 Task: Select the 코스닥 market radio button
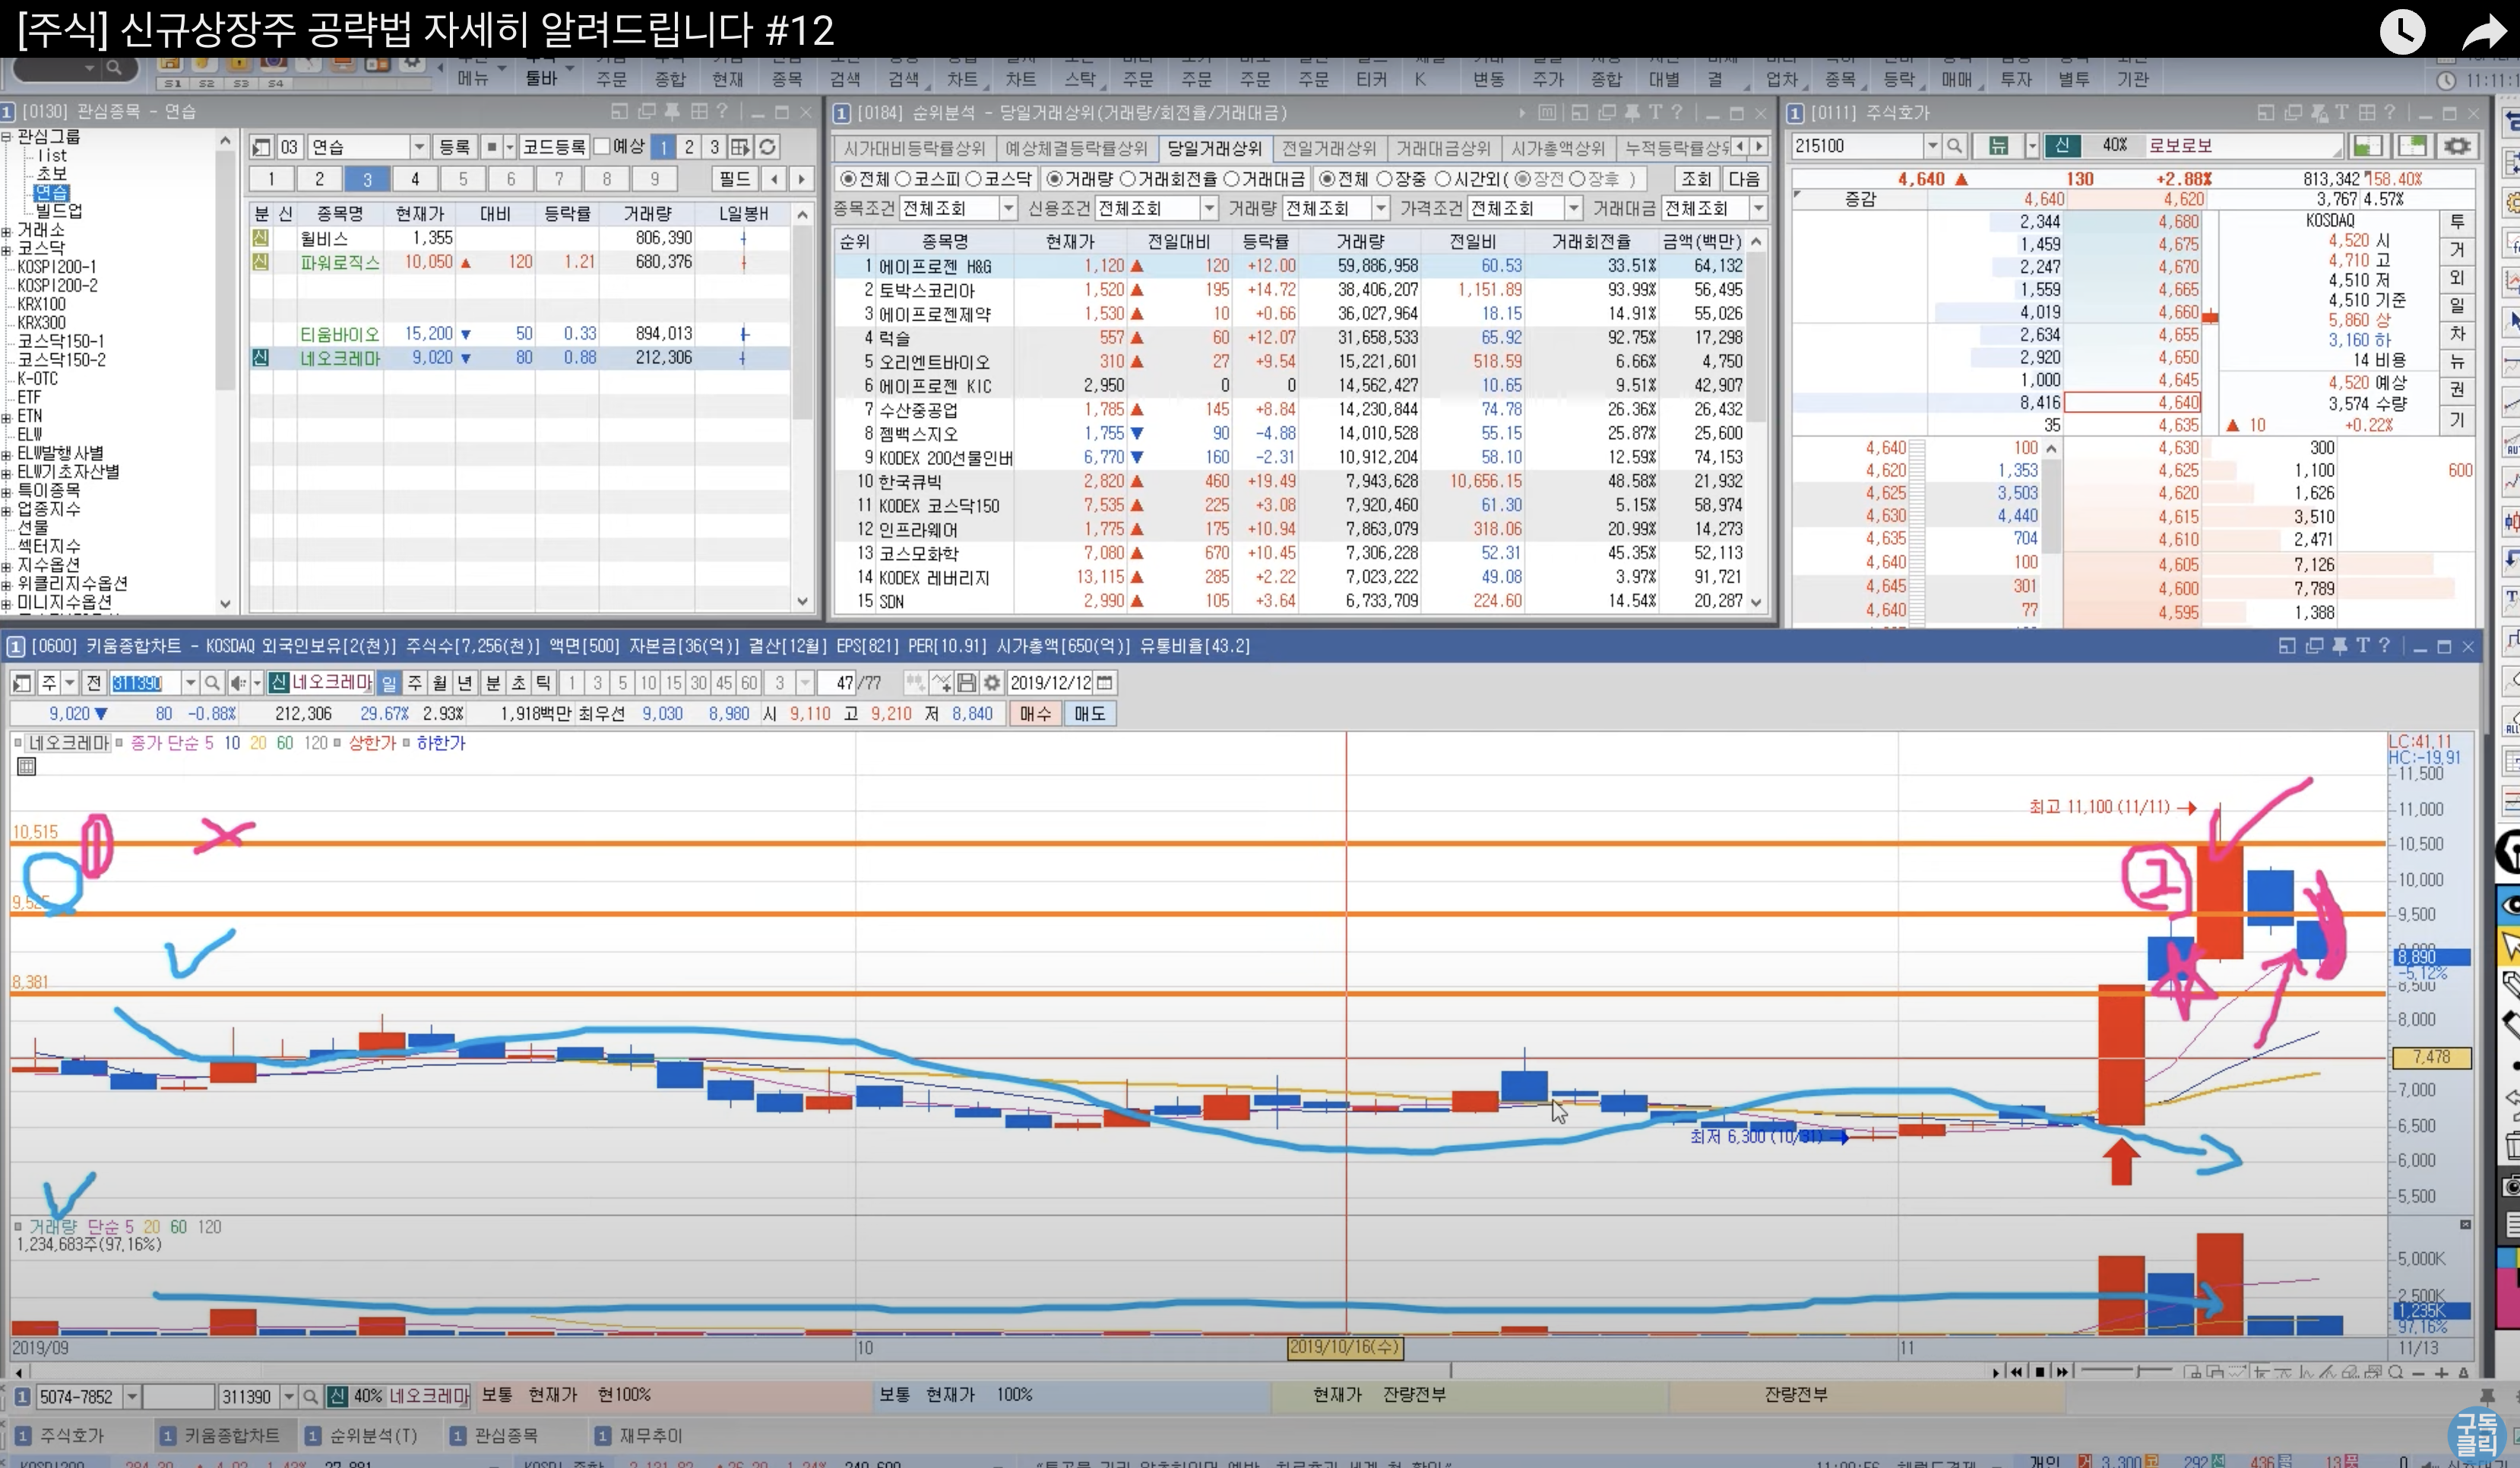[x=973, y=179]
